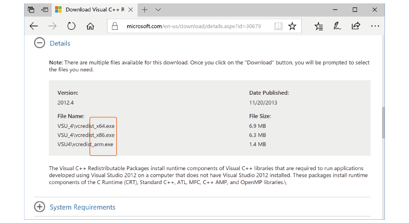409x223 pixels.
Task: Open the tab preview dropdown chevron
Action: coord(158,10)
